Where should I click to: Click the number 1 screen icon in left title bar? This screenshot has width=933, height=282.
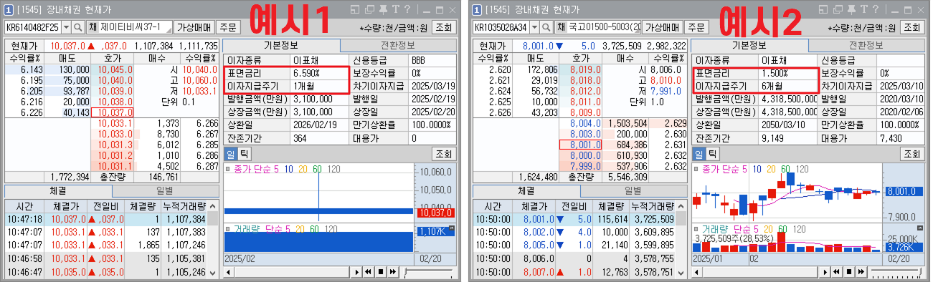pyautogui.click(x=8, y=9)
